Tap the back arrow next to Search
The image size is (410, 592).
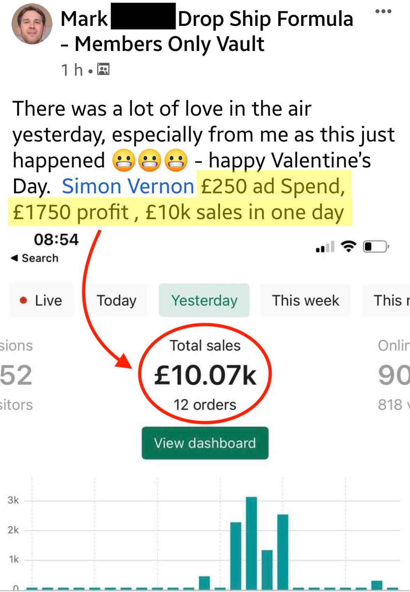pyautogui.click(x=14, y=258)
